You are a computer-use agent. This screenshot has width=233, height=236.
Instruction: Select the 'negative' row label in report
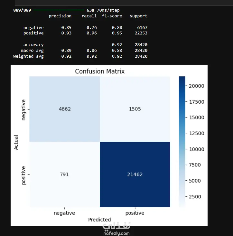click(x=33, y=28)
